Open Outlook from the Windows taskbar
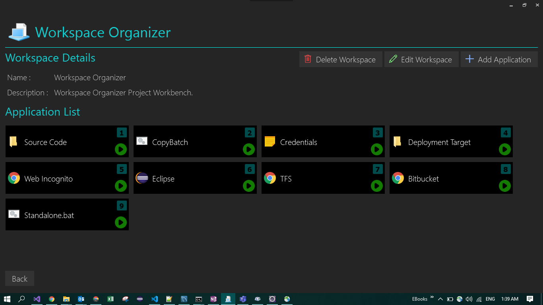The width and height of the screenshot is (543, 305). [81, 299]
